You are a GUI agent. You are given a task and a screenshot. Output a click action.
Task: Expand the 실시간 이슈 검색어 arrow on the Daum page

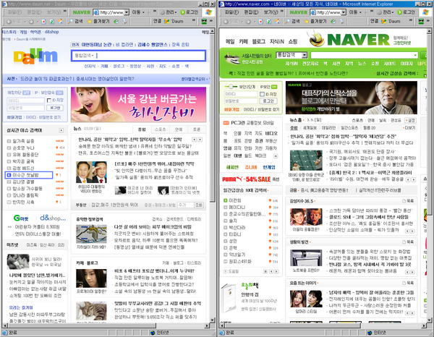coord(61,130)
